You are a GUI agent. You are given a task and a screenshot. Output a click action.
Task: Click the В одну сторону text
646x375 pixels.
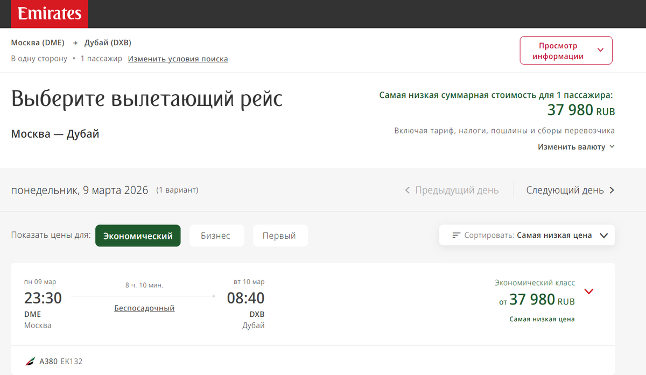39,59
